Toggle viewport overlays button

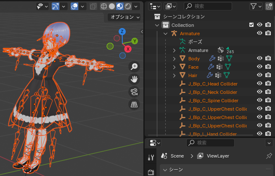click(74, 6)
